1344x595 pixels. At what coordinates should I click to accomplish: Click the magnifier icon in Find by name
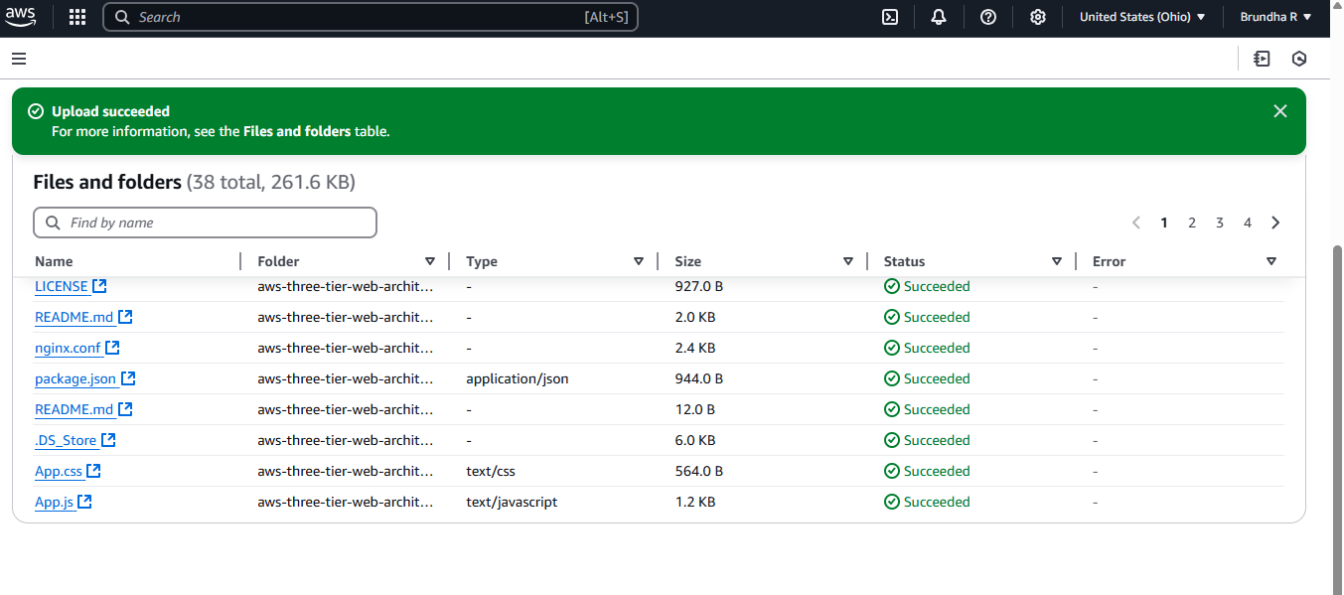(54, 223)
